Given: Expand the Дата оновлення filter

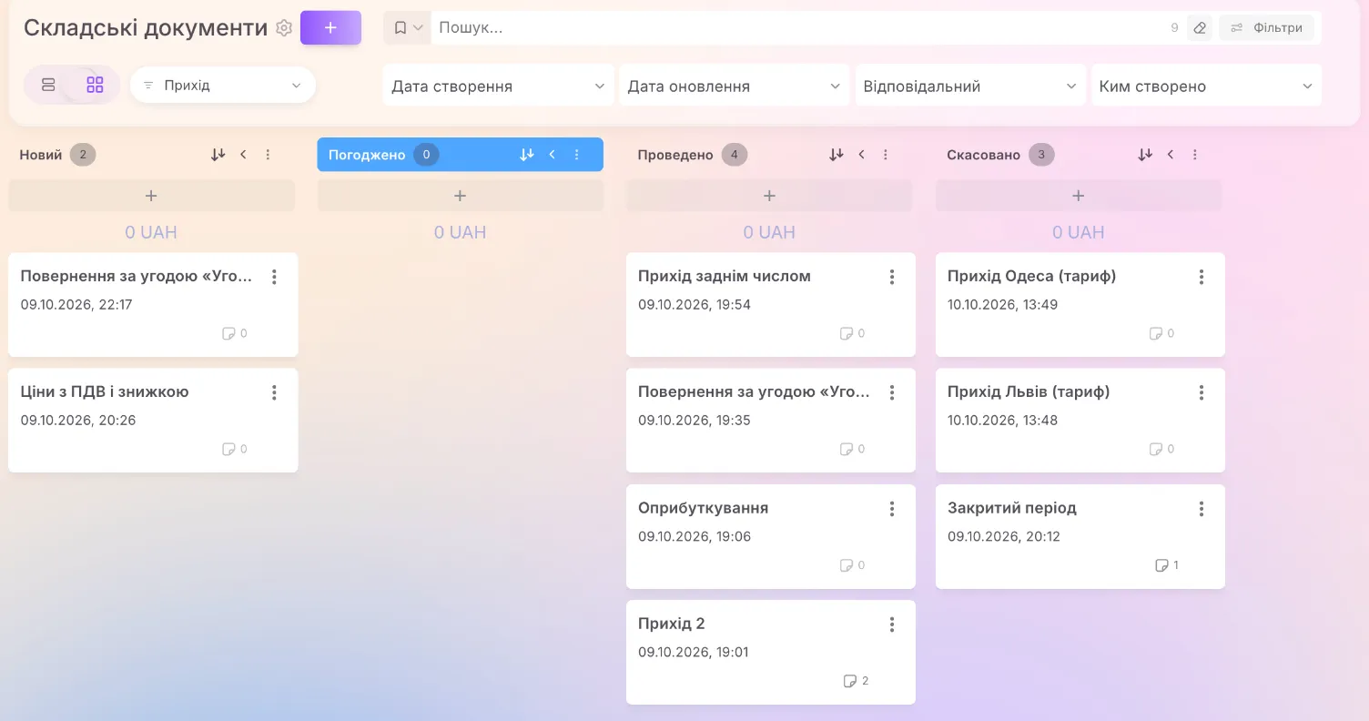Looking at the screenshot, I should click(x=734, y=86).
